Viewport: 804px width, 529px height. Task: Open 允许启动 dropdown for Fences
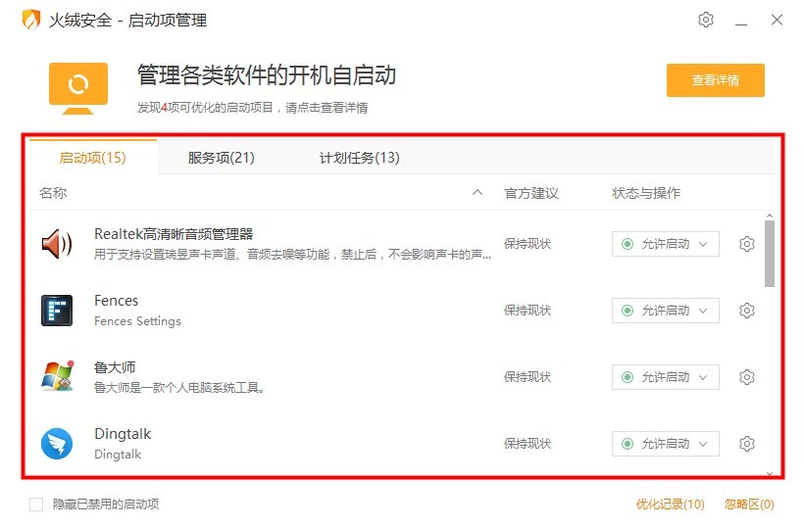tap(665, 311)
